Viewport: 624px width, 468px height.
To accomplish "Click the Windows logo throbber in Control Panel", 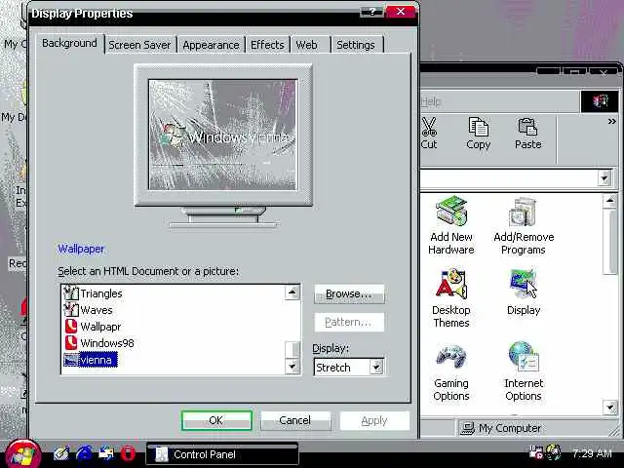I will click(x=600, y=101).
